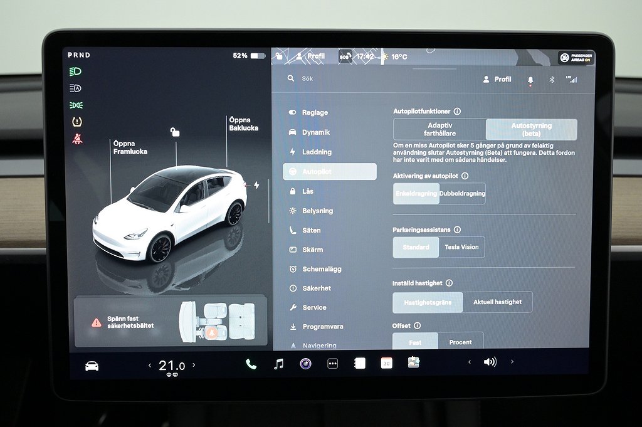Open the music app icon

coord(278,364)
